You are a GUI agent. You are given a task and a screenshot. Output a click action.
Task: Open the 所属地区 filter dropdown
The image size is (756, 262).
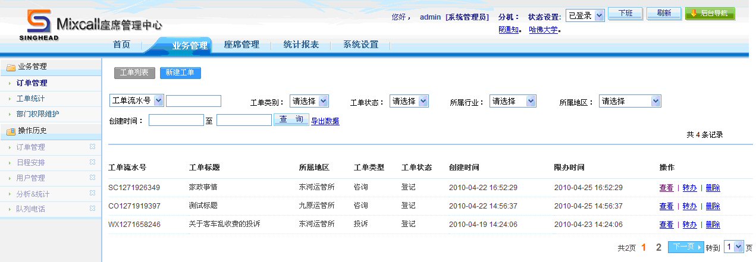630,102
